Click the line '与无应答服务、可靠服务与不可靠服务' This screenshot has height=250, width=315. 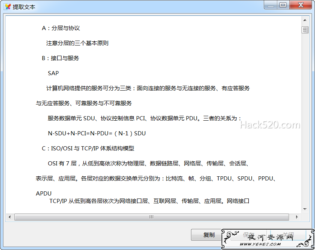tap(84, 103)
